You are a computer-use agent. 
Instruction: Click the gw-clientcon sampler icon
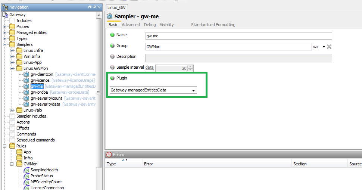click(x=26, y=74)
